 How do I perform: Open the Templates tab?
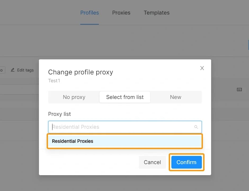point(157,13)
